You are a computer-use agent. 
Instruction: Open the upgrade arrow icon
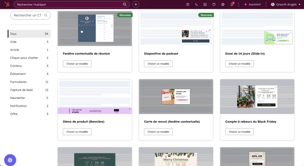[188, 4]
